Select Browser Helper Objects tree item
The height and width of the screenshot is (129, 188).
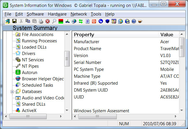(43, 79)
